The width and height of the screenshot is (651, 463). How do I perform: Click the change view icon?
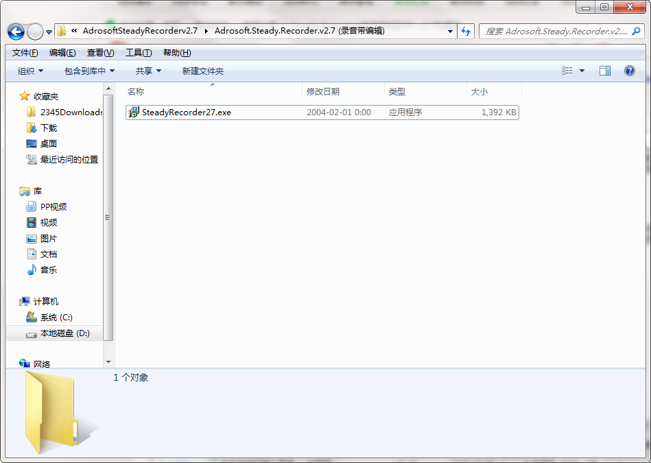pyautogui.click(x=567, y=71)
